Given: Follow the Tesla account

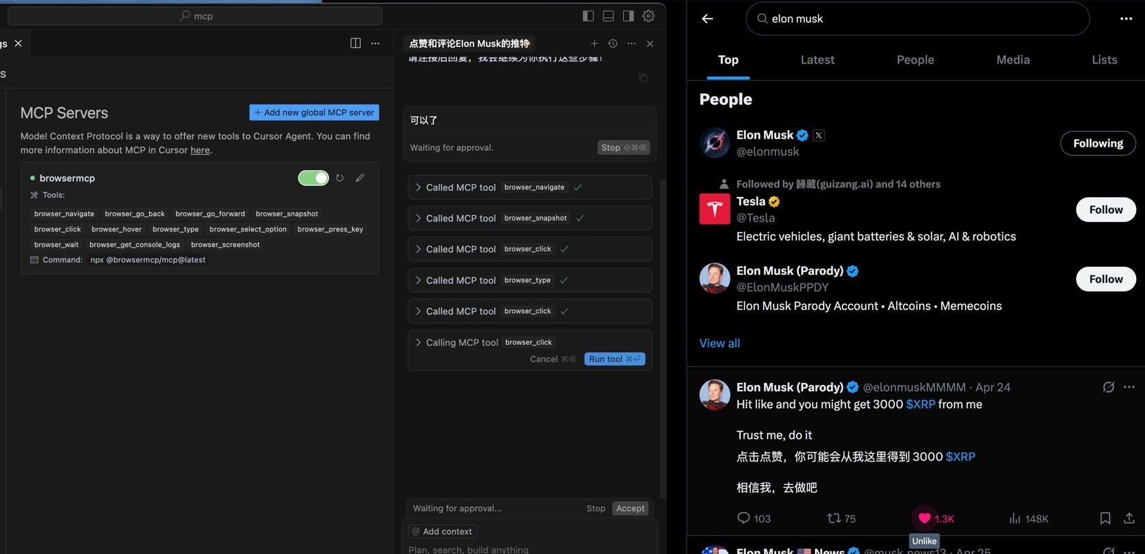Looking at the screenshot, I should click(x=1106, y=209).
